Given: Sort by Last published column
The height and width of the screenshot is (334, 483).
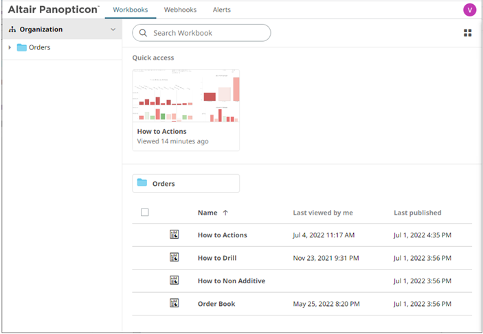Looking at the screenshot, I should click(x=418, y=213).
